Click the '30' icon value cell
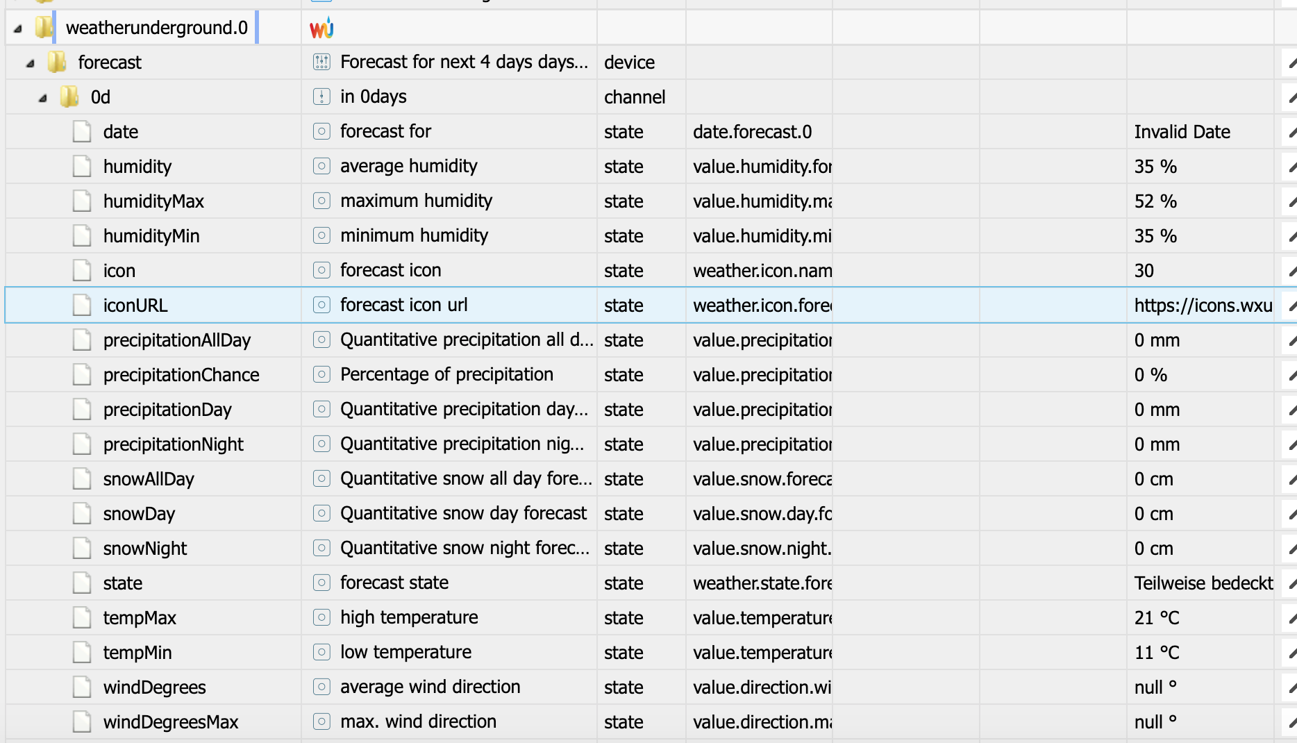 point(1144,271)
